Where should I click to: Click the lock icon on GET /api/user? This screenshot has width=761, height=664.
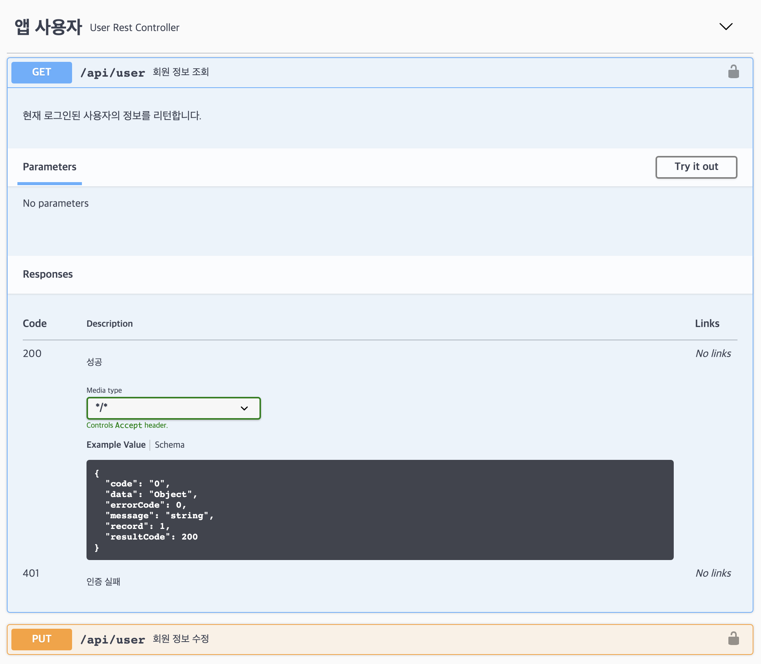pyautogui.click(x=733, y=72)
